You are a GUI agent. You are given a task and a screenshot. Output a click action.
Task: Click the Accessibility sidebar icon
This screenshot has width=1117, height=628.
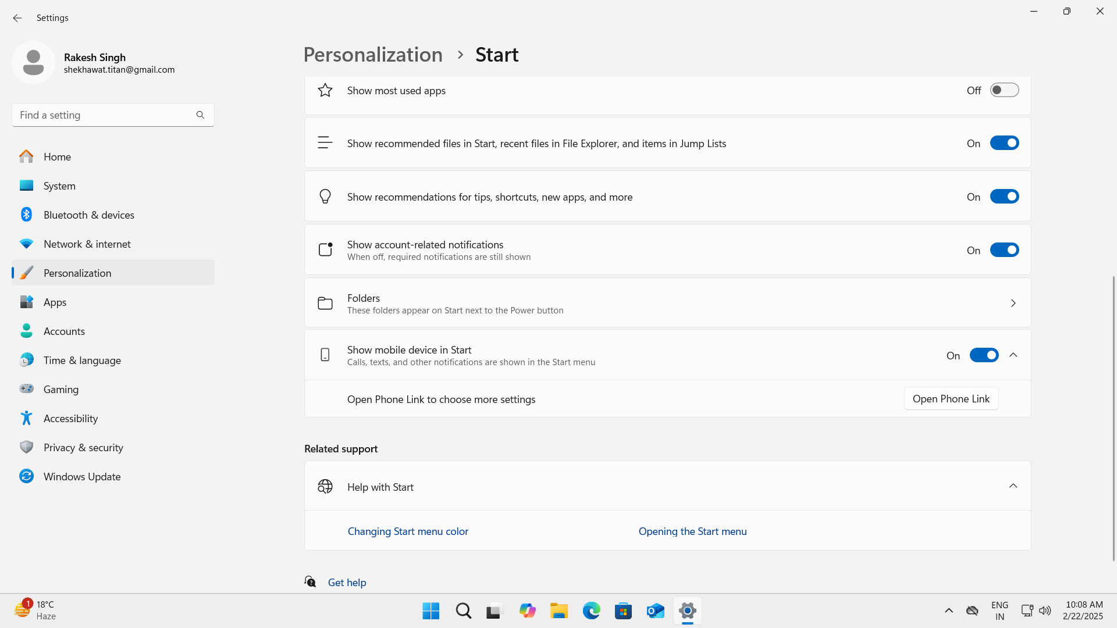[x=26, y=418]
